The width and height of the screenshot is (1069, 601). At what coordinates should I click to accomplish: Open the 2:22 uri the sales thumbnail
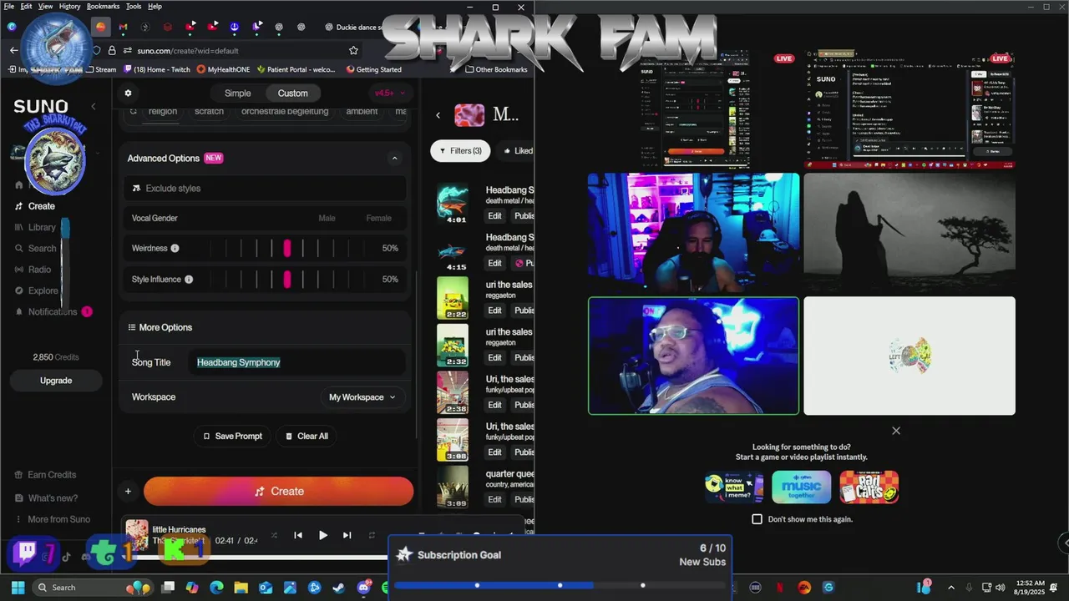[x=453, y=298]
